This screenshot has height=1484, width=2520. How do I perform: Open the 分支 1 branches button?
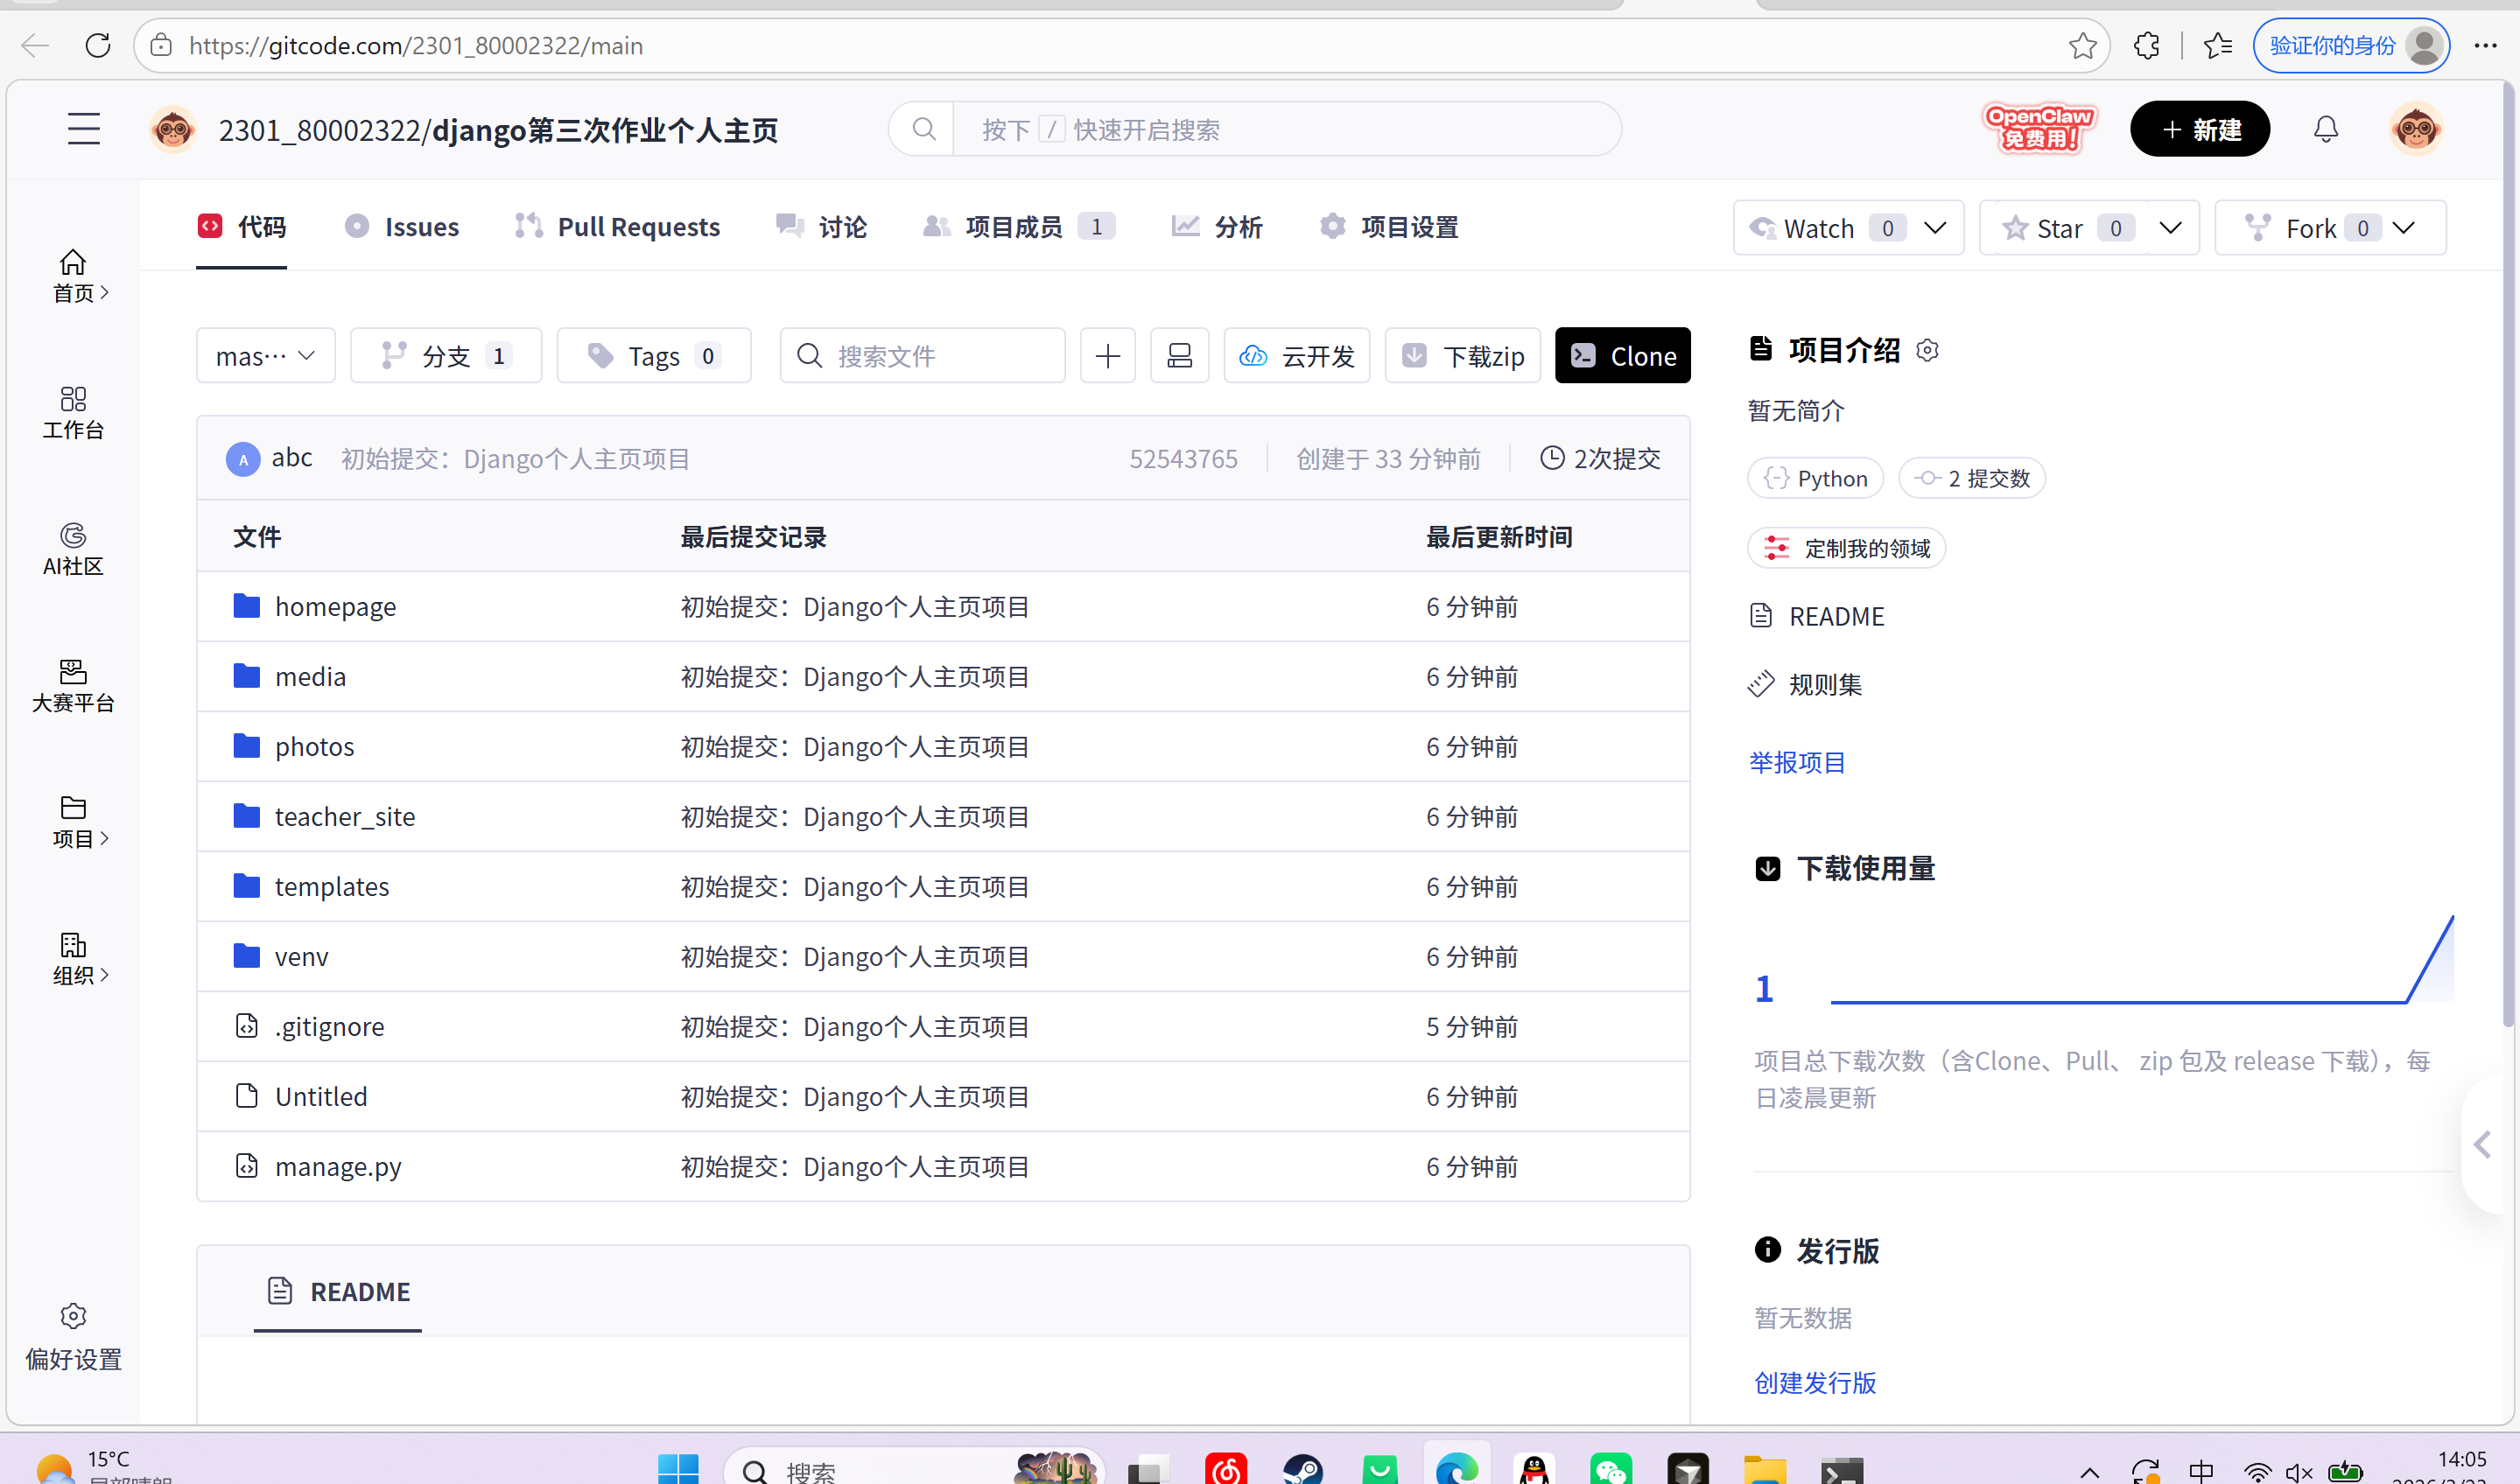pyautogui.click(x=446, y=356)
